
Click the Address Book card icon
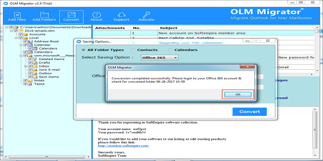click(30, 41)
